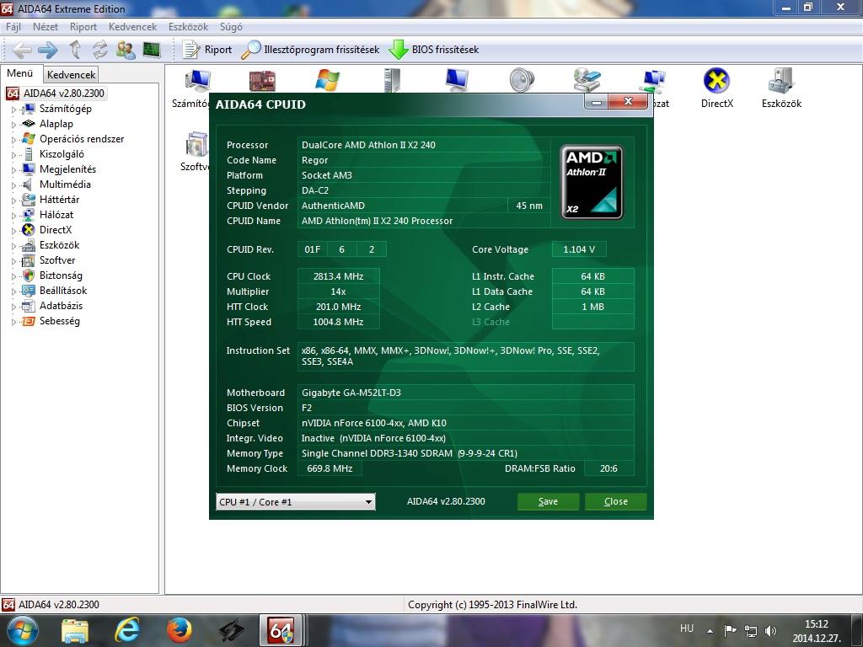Minimize the AIDA64 CPUID dialog
This screenshot has height=647, width=863.
point(596,102)
